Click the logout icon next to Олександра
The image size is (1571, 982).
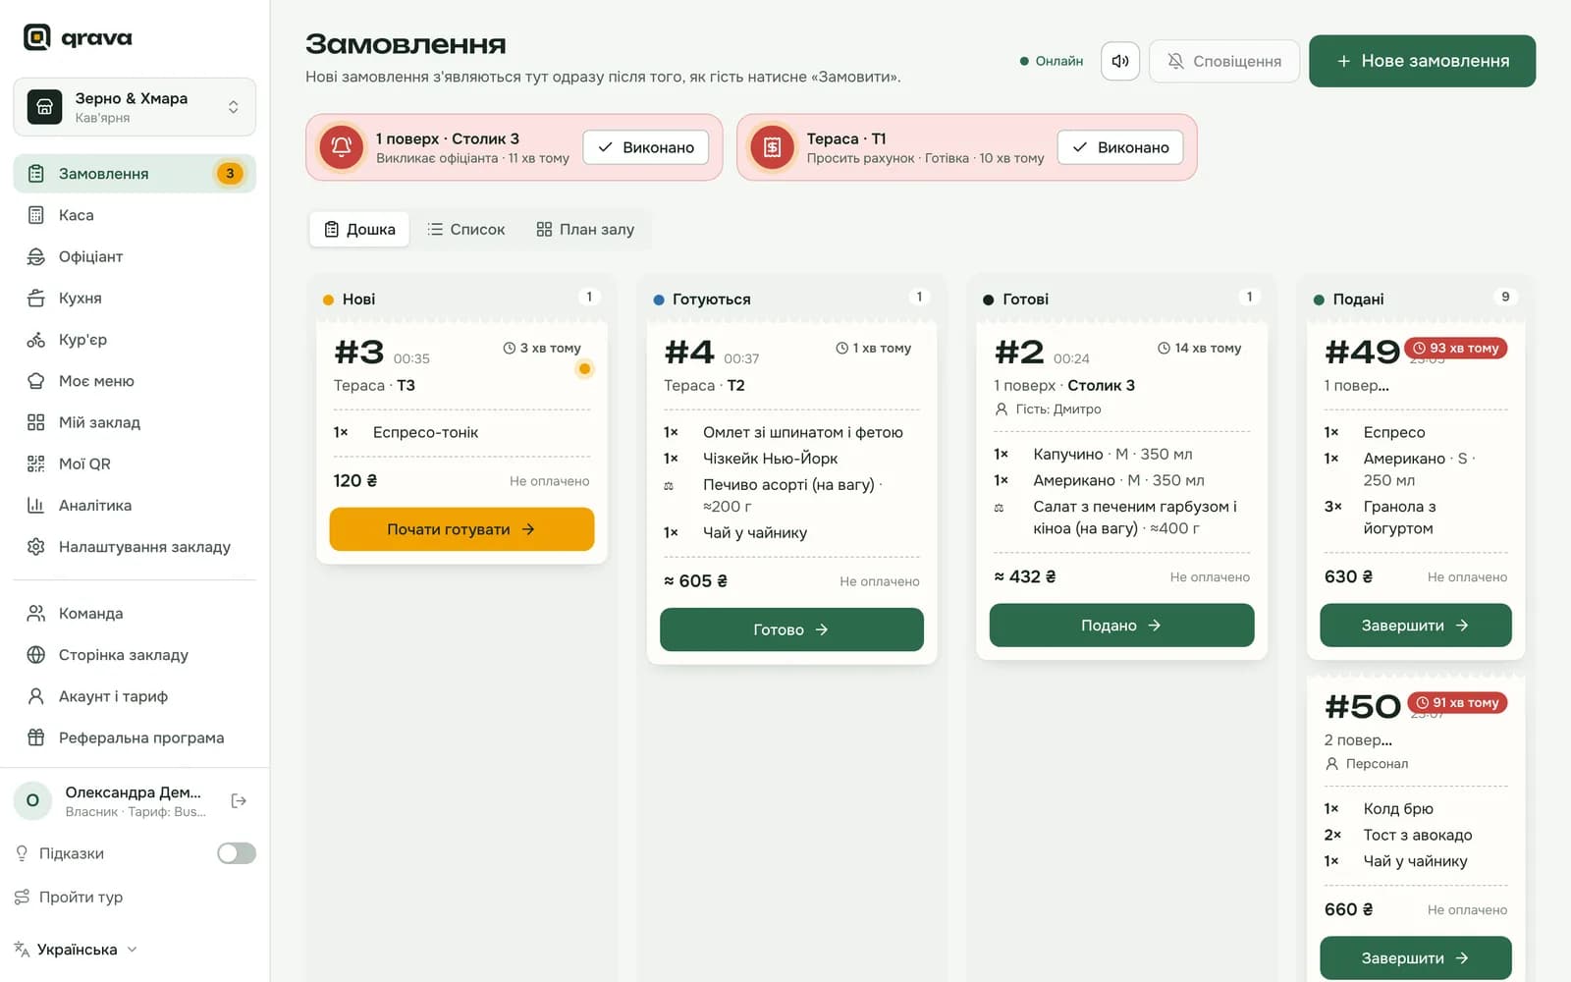click(239, 801)
